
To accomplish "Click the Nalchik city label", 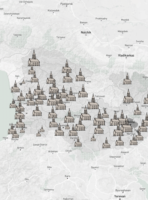I will coord(86,32).
